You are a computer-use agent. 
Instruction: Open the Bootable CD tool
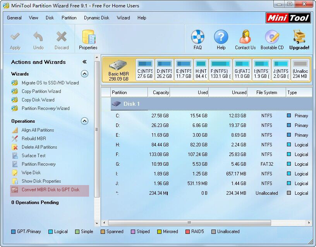(272, 38)
